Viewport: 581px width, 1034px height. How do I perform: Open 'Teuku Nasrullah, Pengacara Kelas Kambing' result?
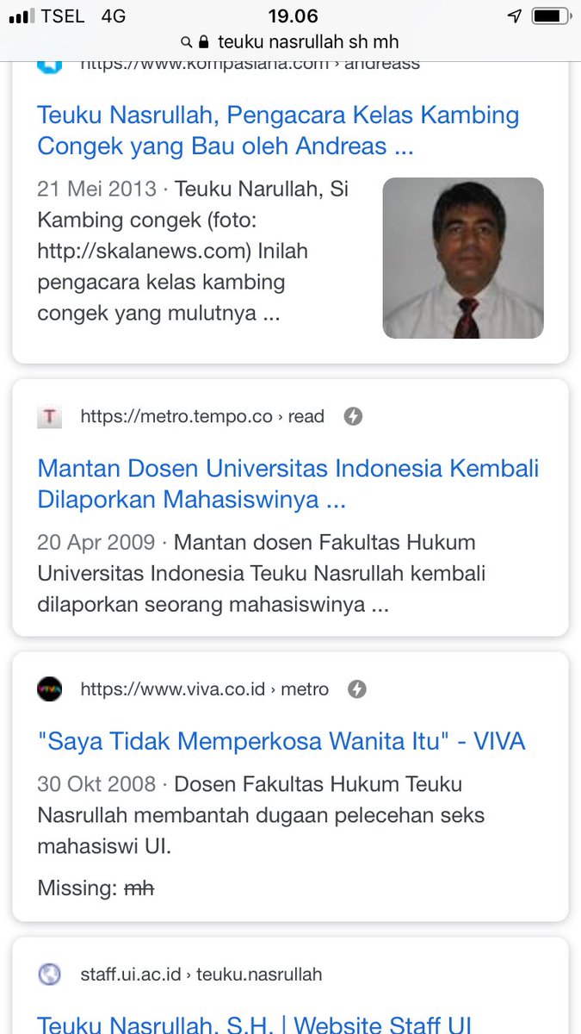point(278,130)
